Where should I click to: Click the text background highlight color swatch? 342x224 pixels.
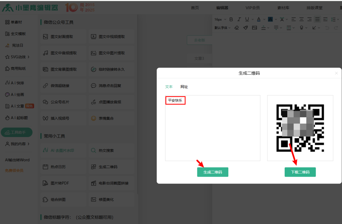coord(270,19)
